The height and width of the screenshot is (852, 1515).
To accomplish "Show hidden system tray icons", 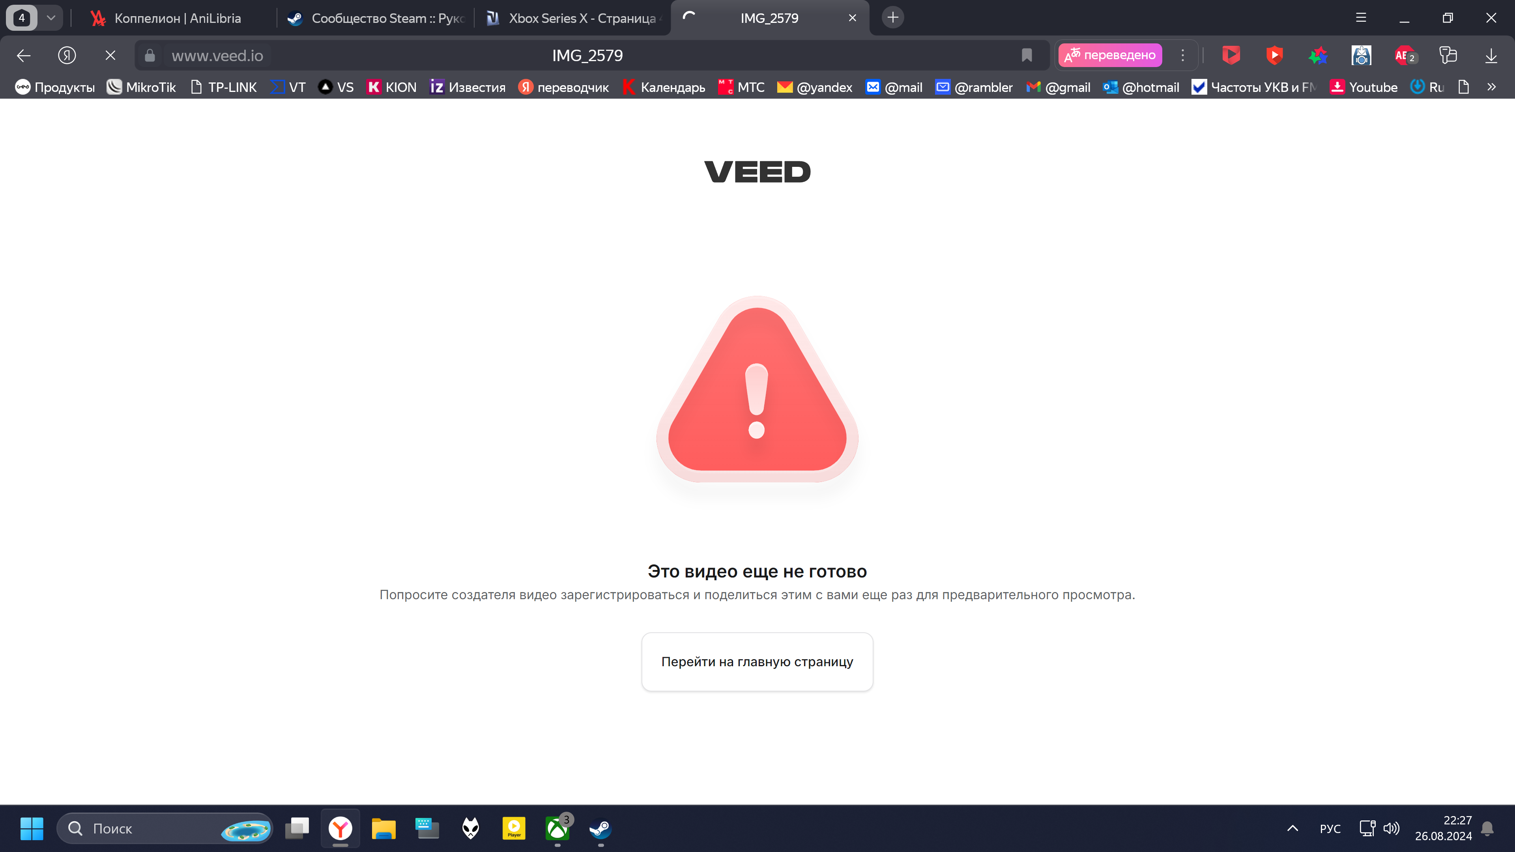I will tap(1293, 828).
